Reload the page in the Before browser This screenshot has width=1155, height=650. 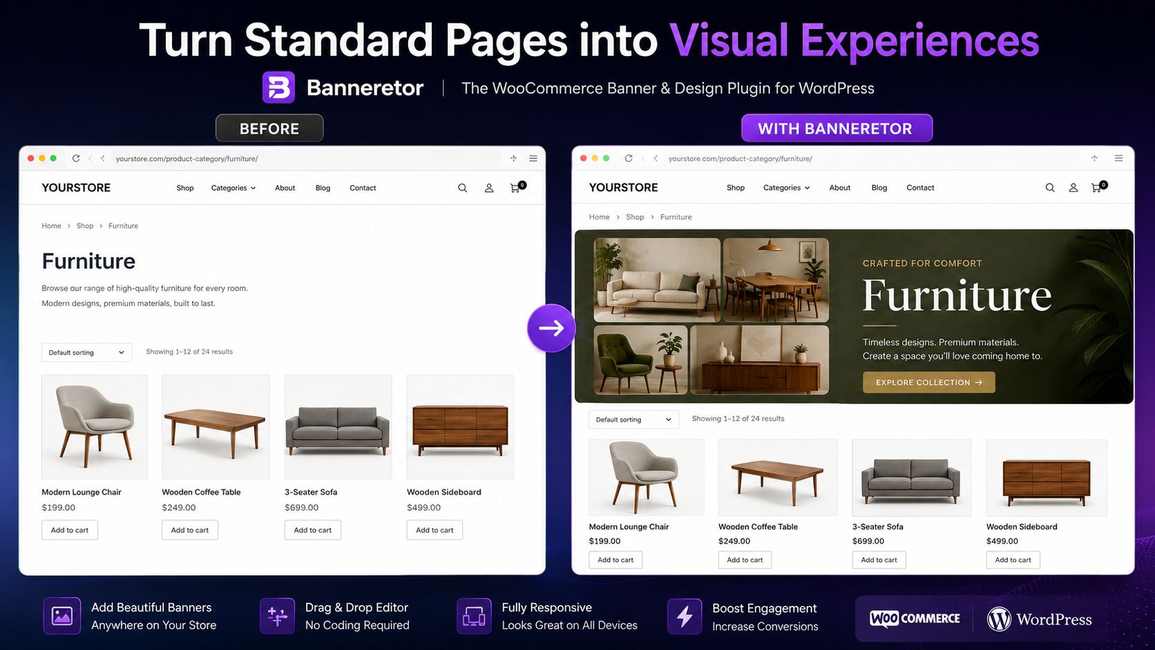click(x=76, y=158)
